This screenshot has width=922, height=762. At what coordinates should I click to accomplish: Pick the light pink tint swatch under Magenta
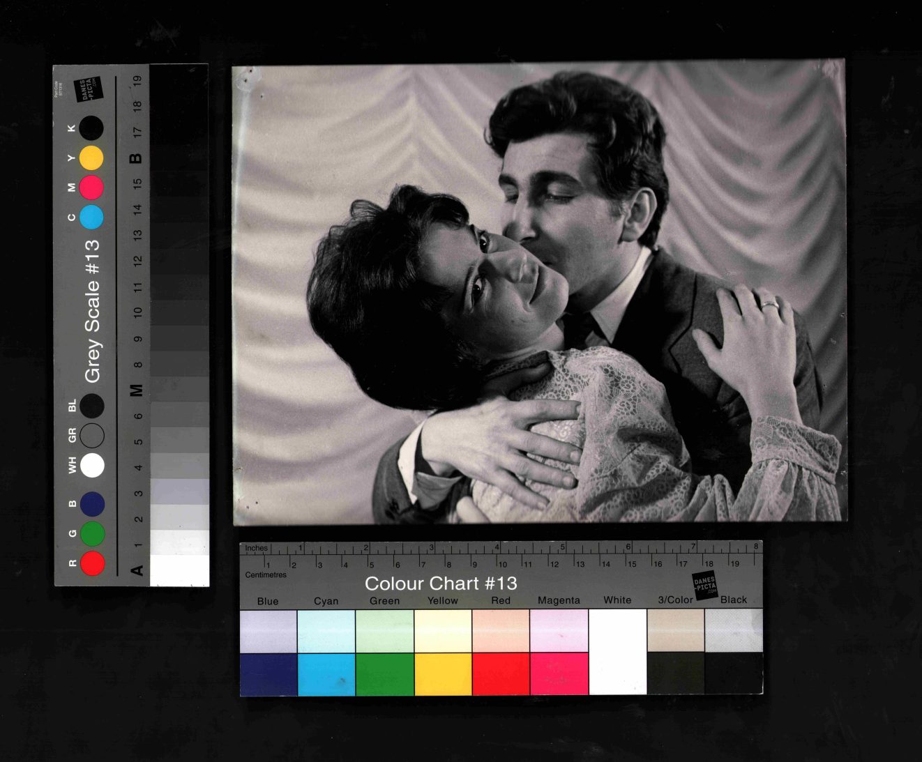559,631
